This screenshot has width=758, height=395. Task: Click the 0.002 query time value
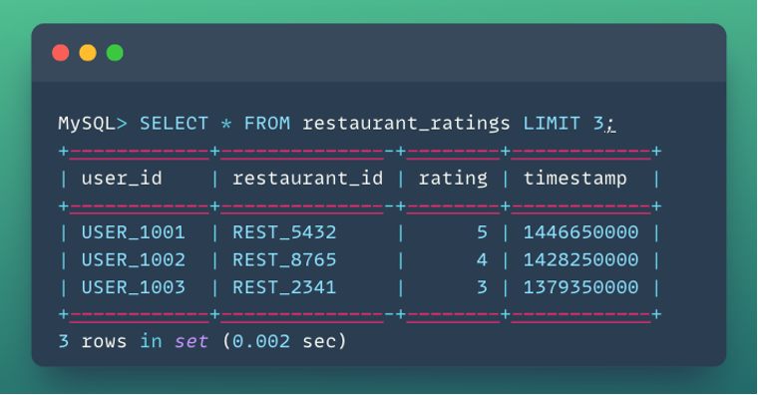point(261,342)
